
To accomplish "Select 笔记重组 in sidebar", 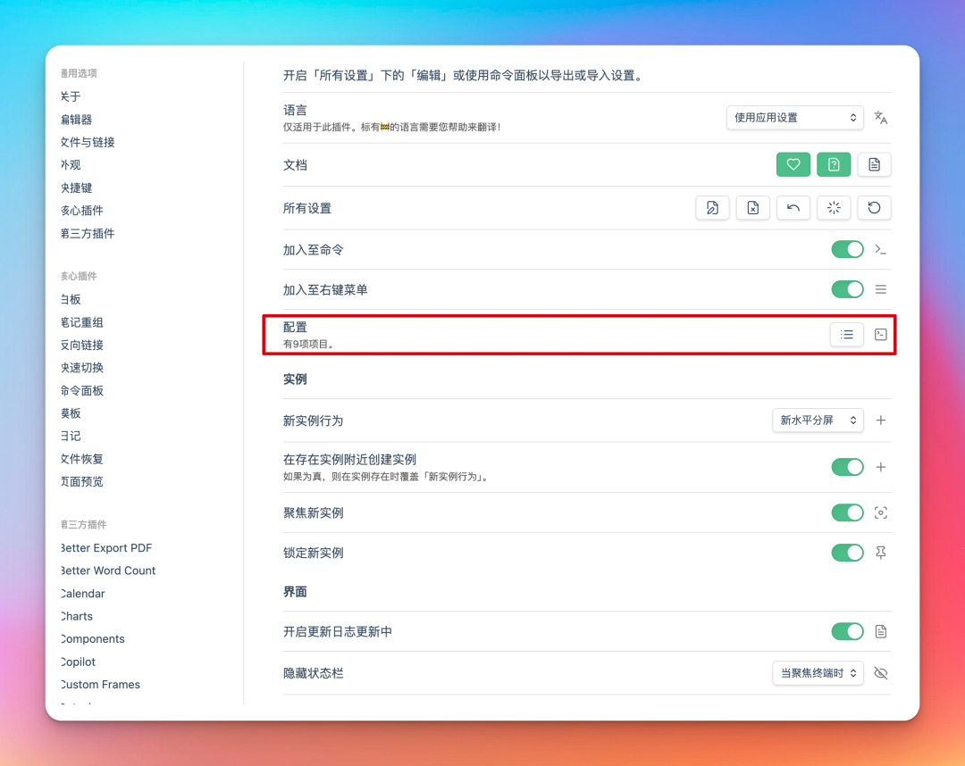I will coord(82,322).
